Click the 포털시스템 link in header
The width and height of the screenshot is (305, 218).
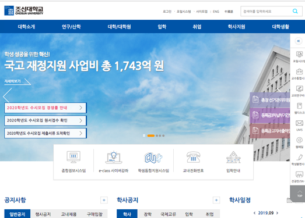pos(184,12)
